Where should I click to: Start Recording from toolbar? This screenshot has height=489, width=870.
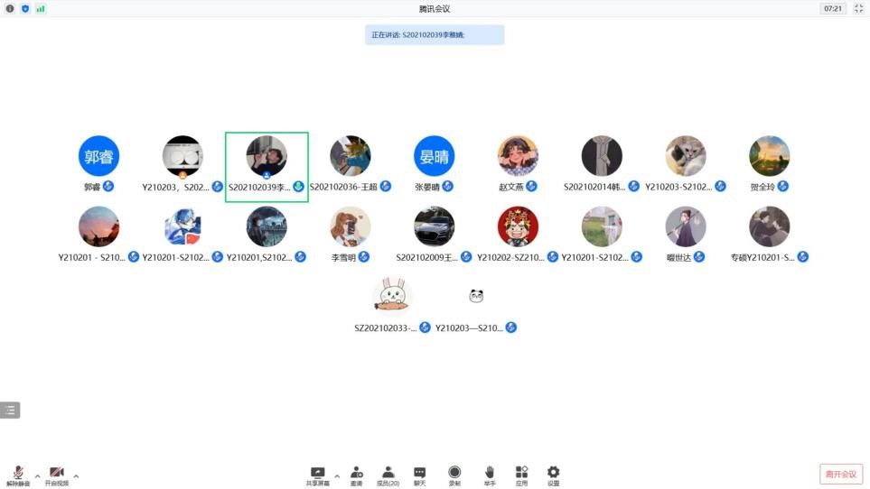coord(454,473)
